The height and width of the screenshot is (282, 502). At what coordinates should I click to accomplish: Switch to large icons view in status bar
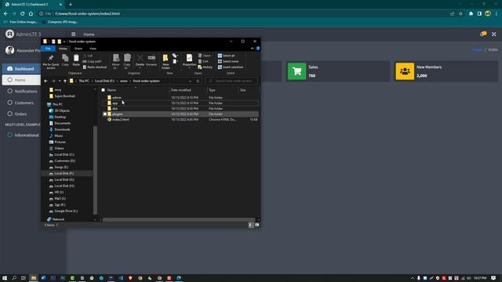click(256, 225)
